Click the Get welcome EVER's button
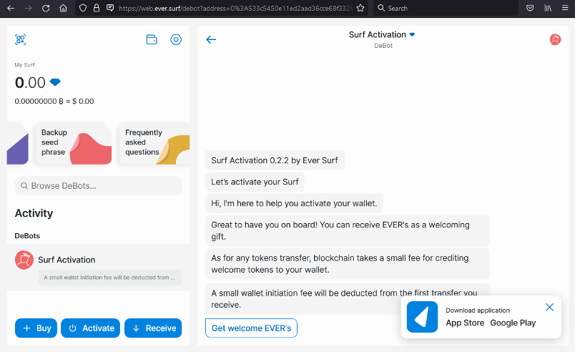This screenshot has width=575, height=352. (251, 328)
